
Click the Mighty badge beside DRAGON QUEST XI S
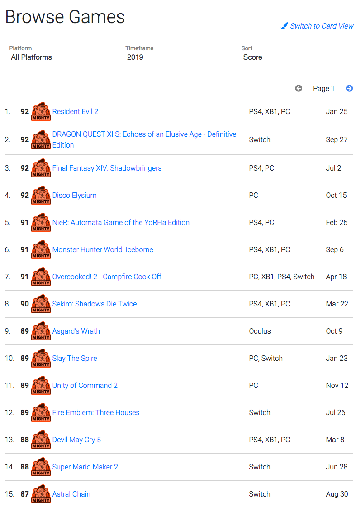click(x=41, y=140)
